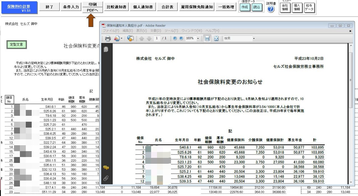358x196 pixels.
Task: Open the comments panel in Reader sidebar
Action: (x=106, y=168)
